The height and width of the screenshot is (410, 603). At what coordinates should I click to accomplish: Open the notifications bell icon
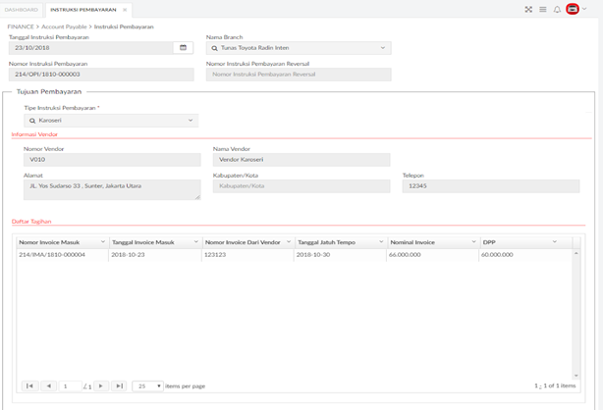(557, 9)
